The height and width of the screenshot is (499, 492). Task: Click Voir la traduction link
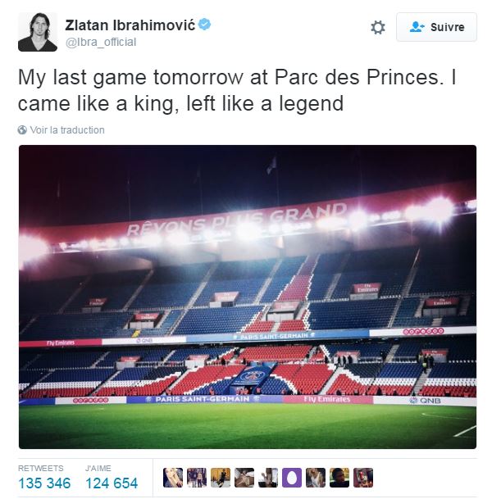click(x=67, y=129)
